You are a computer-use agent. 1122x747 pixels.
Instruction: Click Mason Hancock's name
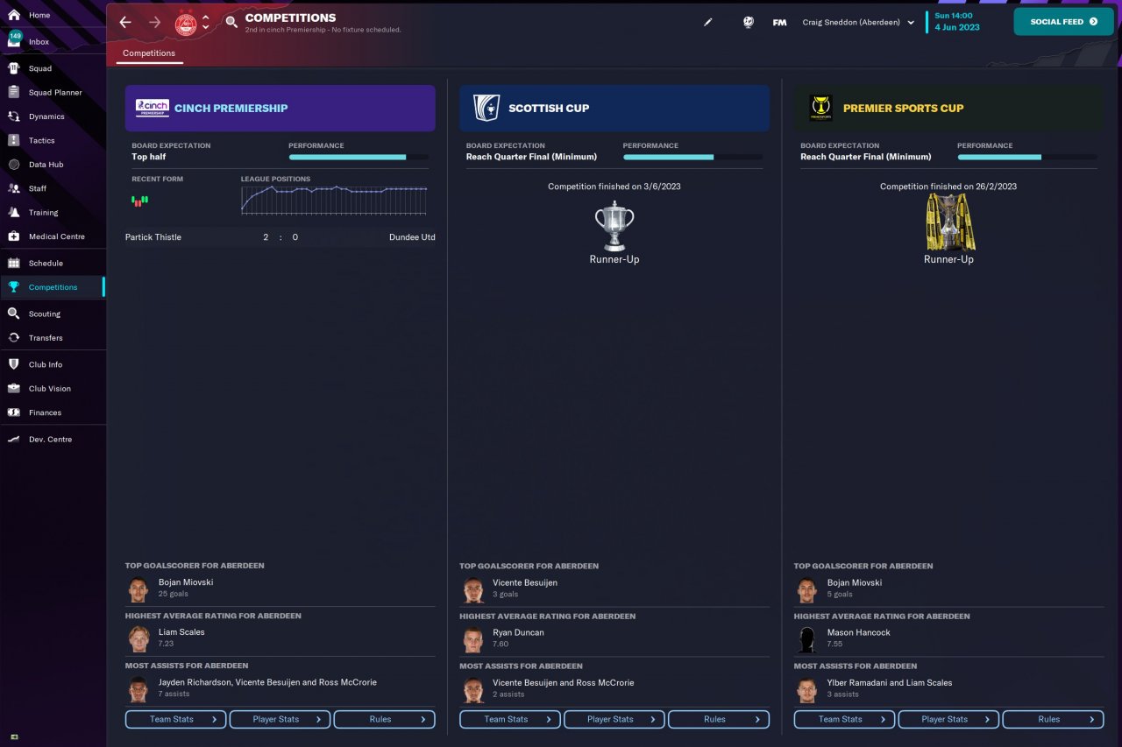858,632
